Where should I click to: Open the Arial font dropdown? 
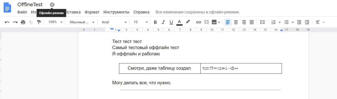tap(114, 22)
